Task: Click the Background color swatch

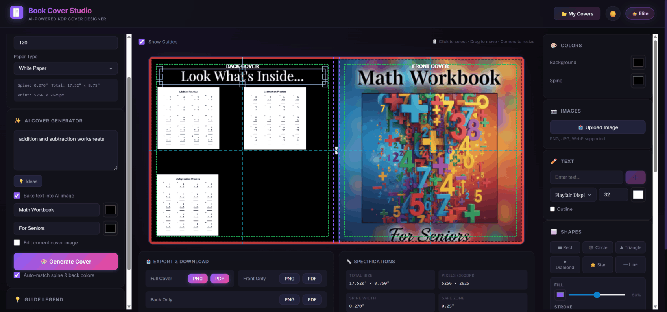Action: click(x=638, y=63)
